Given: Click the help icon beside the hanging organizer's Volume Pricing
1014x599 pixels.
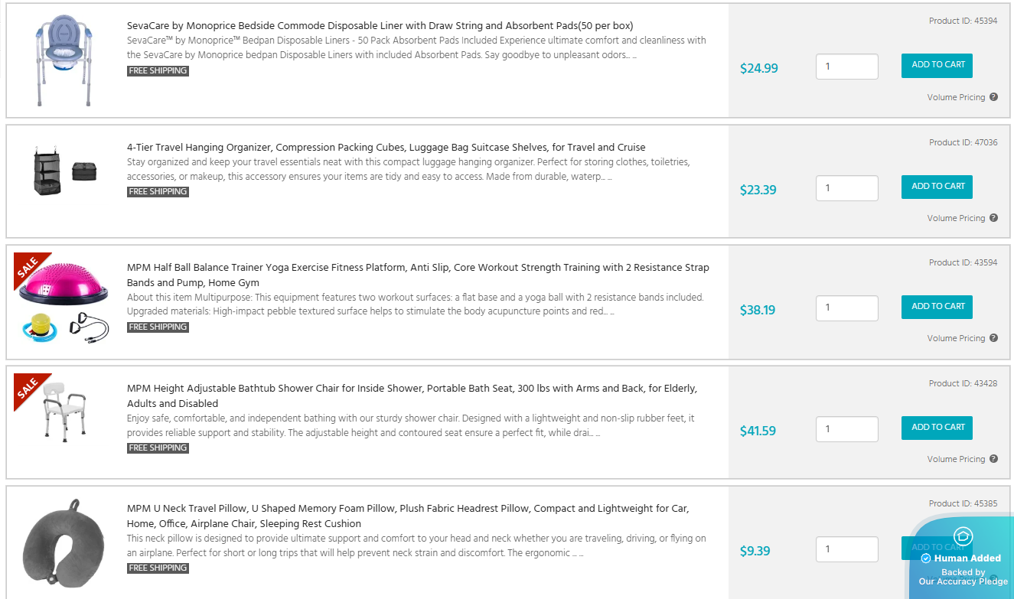Looking at the screenshot, I should (x=993, y=218).
